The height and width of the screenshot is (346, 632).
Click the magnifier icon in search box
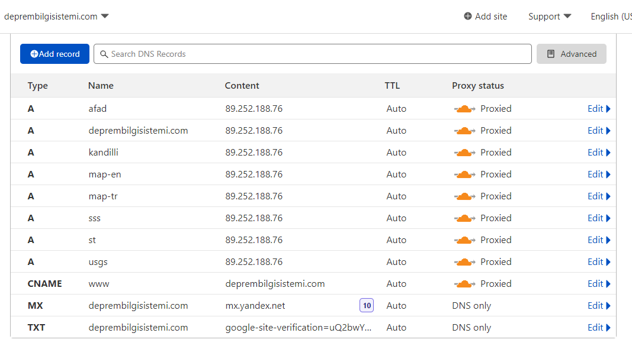pyautogui.click(x=104, y=54)
